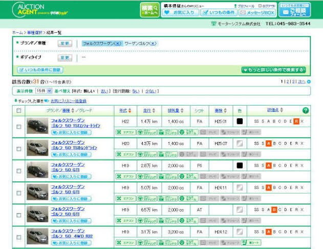
Task: Click 次へ next page link
Action: pos(302,81)
